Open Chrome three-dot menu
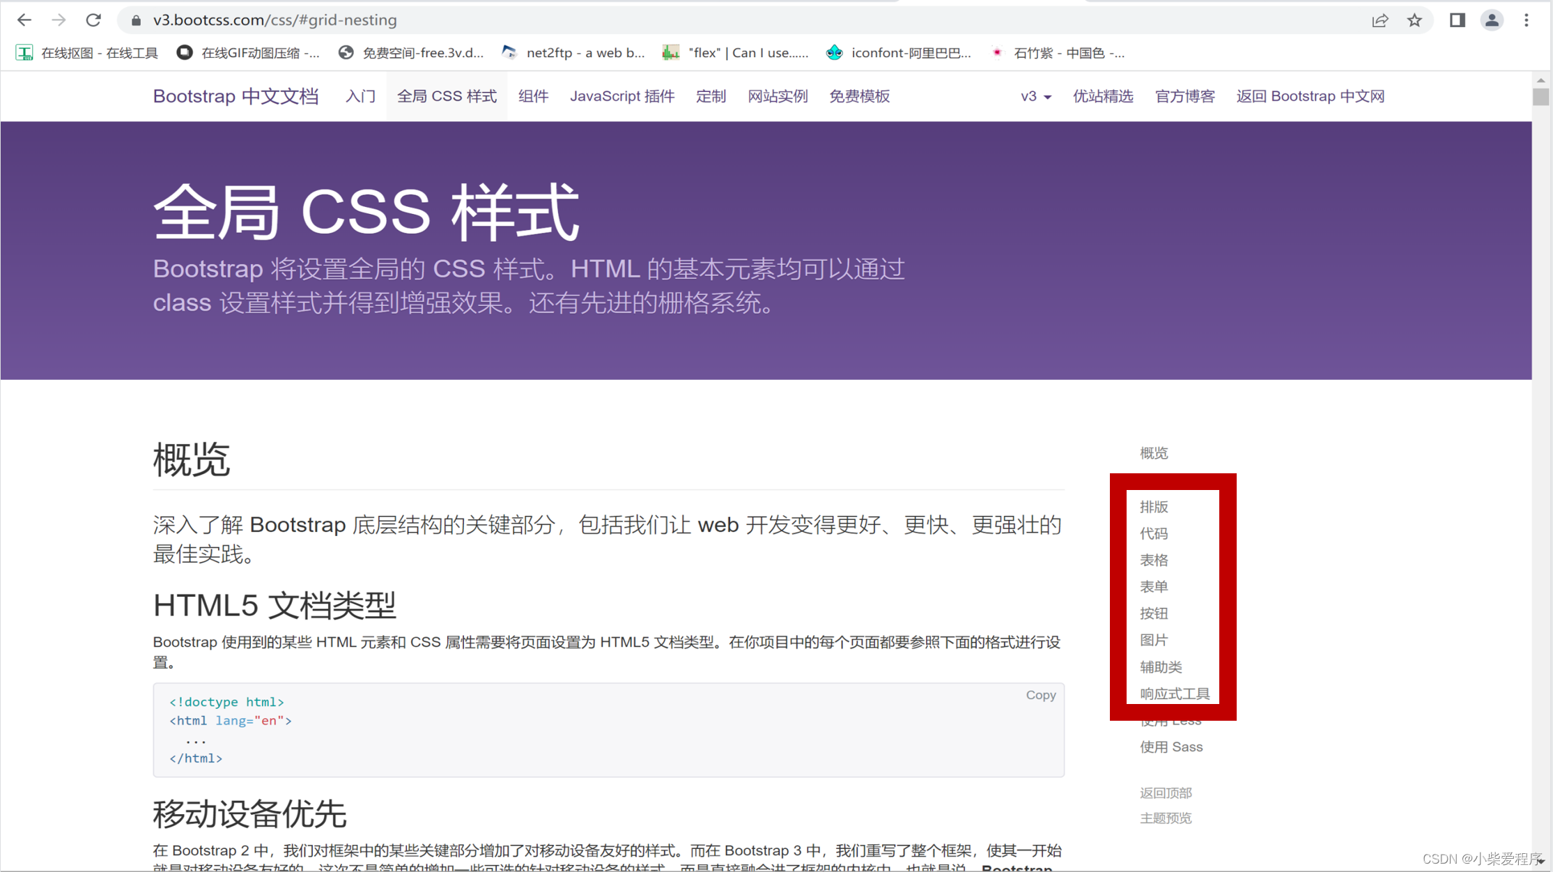Screen dimensions: 1553x872 coord(1527,20)
